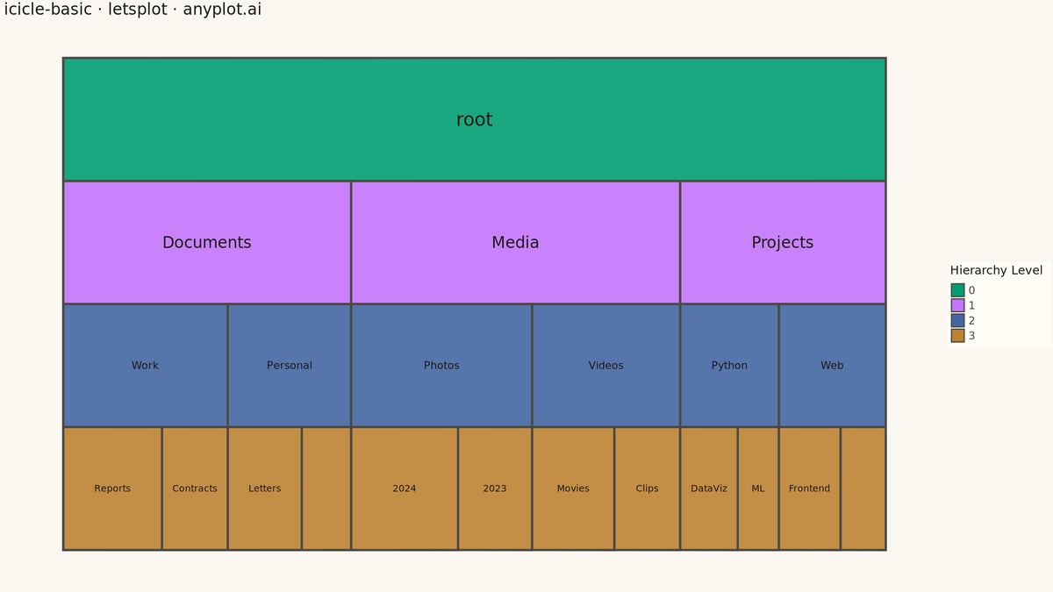Choose the DataViz leaf block

(709, 489)
